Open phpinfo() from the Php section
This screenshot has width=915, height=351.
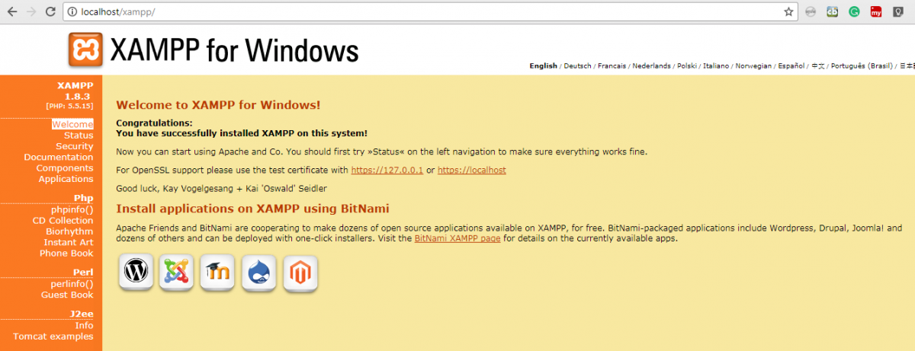(x=72, y=209)
